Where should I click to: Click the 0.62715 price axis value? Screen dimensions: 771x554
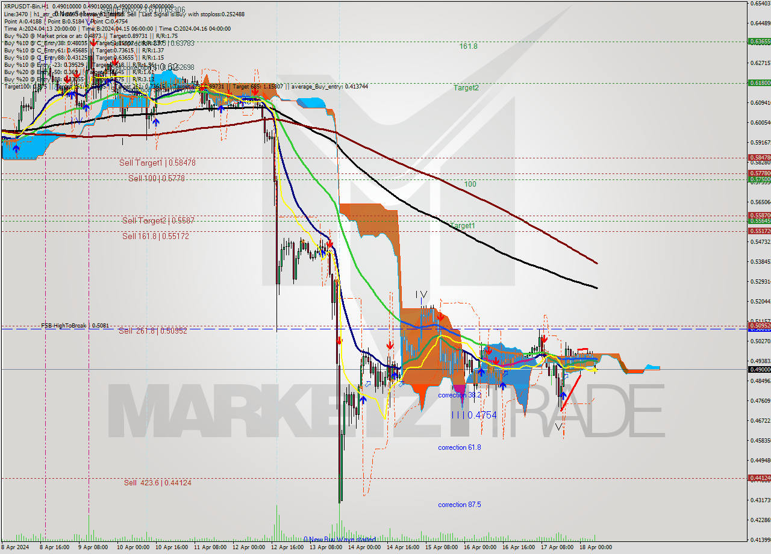coord(759,63)
